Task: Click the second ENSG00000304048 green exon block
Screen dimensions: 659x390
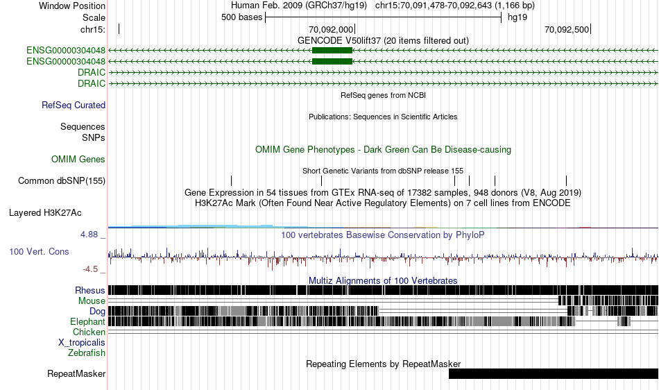Action: click(332, 61)
